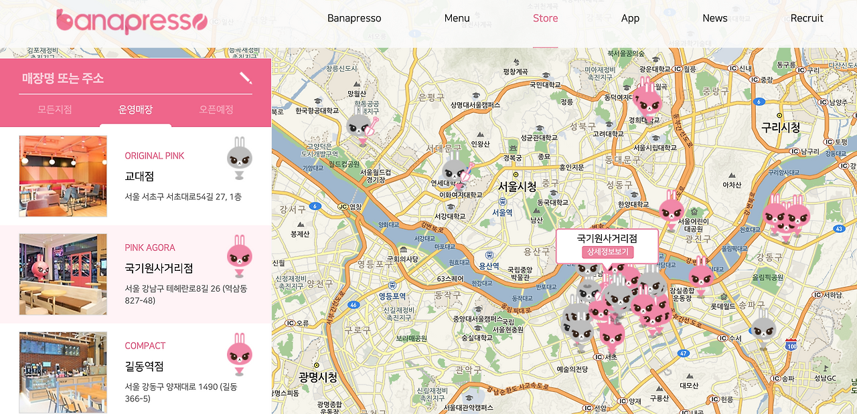Click the Banapresso logo
Image resolution: width=857 pixels, height=414 pixels.
pyautogui.click(x=132, y=21)
